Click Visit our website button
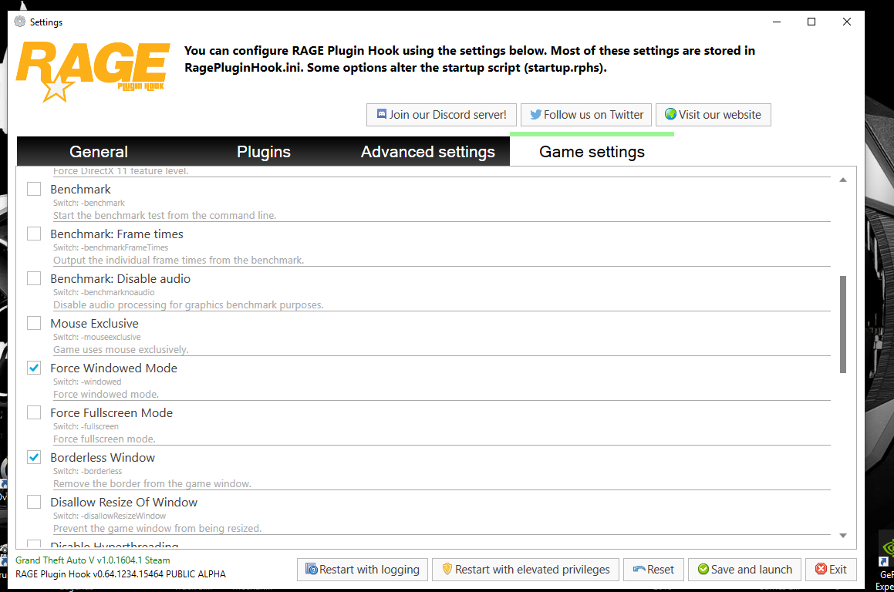 [x=714, y=115]
